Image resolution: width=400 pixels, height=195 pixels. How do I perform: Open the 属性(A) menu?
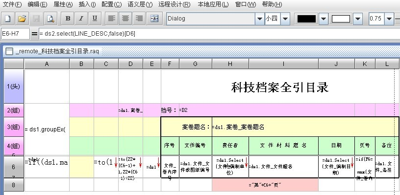(63, 4)
